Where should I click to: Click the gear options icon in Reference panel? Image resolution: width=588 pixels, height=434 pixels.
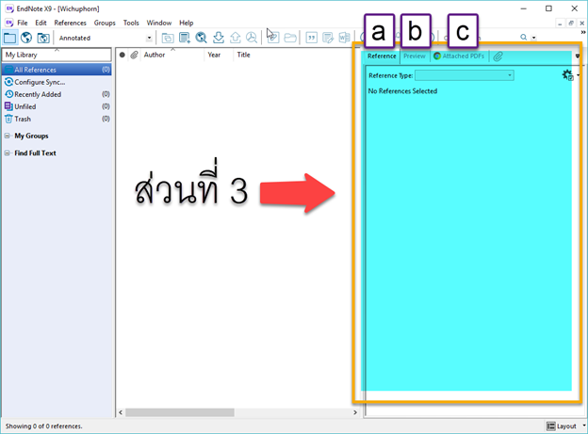pos(566,74)
